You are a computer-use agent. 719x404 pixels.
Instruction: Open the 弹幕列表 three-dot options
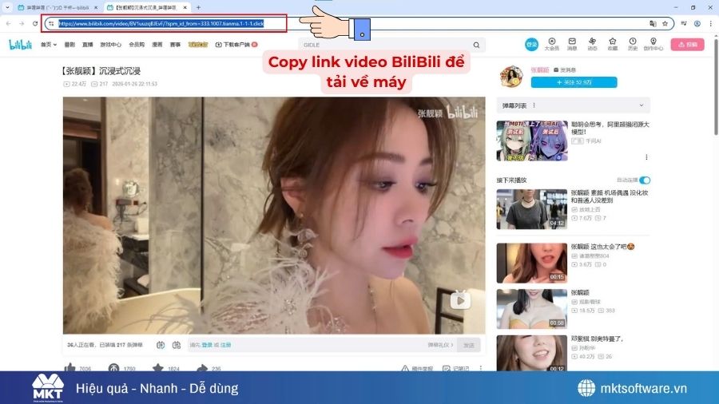click(534, 105)
